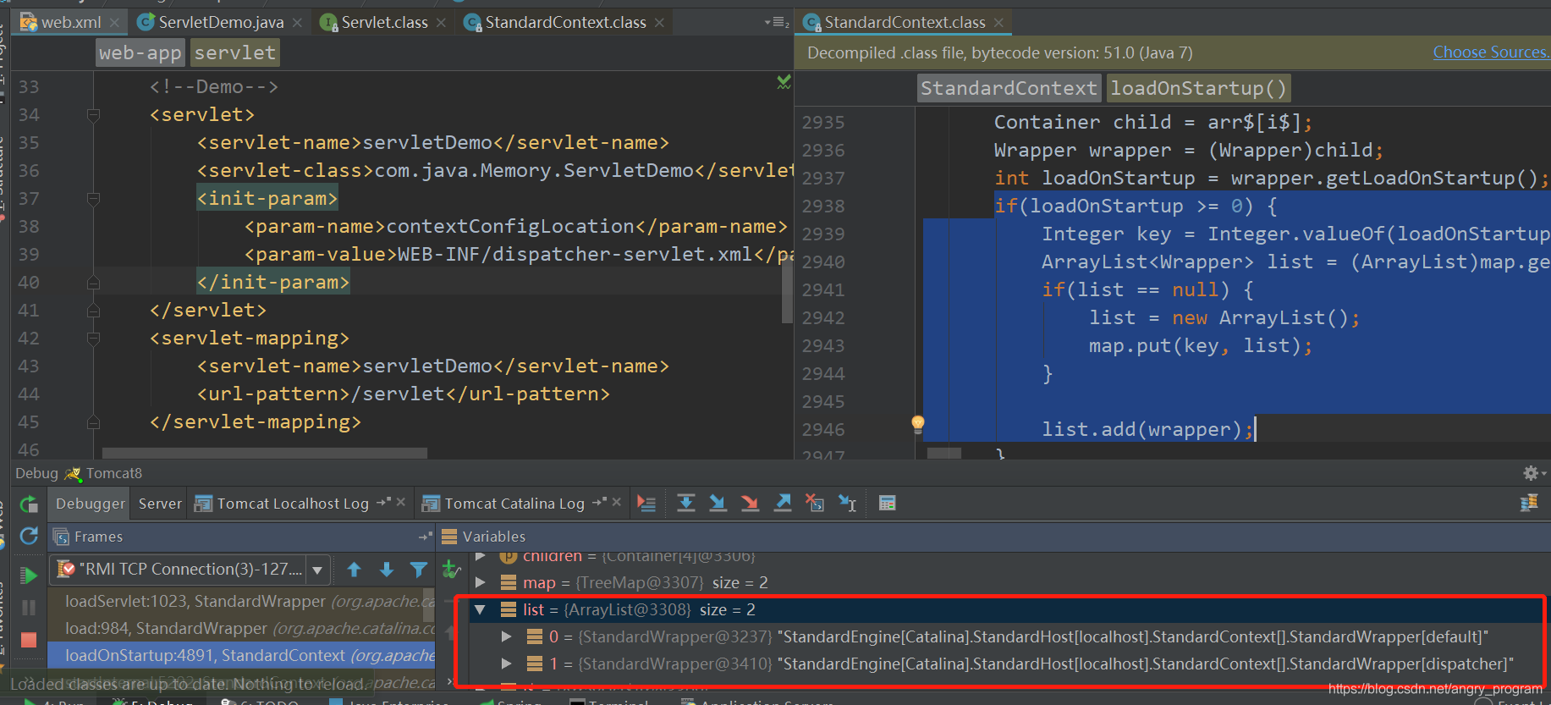Collapse the list ArrayList@3308 variable node
Viewport: 1551px width, 705px height.
[x=481, y=609]
